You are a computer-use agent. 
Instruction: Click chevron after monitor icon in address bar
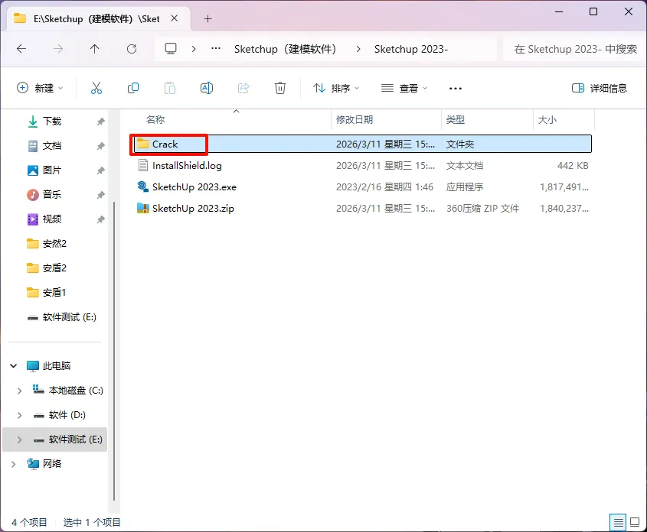click(194, 49)
